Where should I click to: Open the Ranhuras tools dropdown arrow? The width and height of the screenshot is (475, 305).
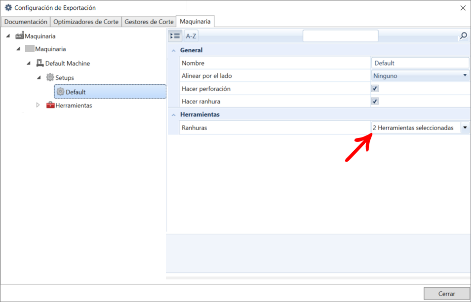pos(465,128)
